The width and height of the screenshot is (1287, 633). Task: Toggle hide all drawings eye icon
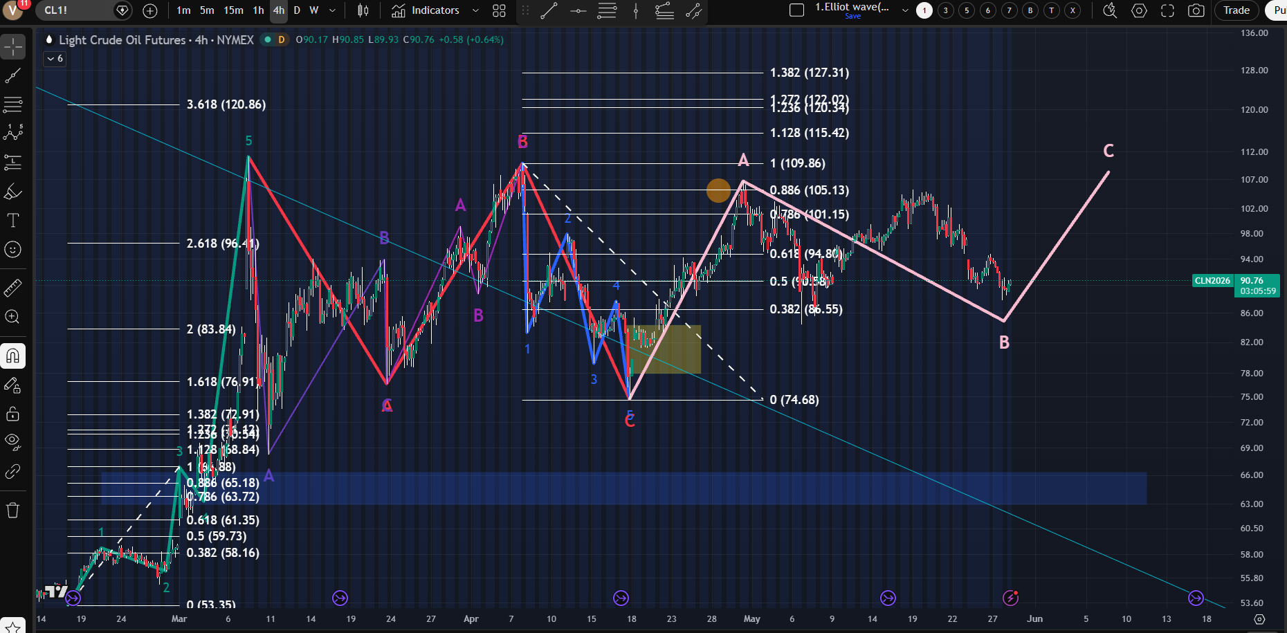click(13, 441)
